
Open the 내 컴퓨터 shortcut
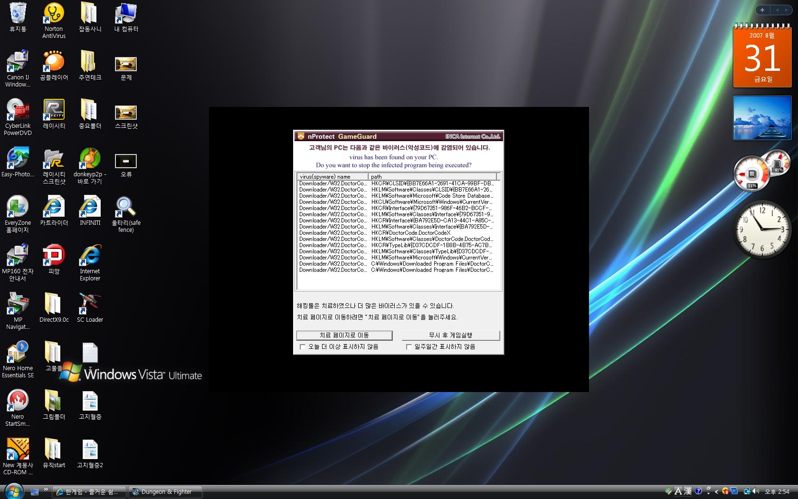click(126, 18)
